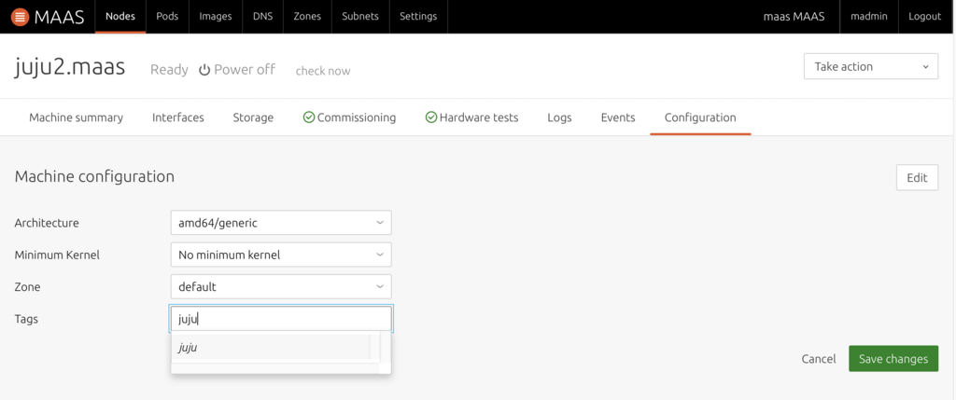The image size is (956, 400).
Task: Click the Save changes button
Action: click(893, 359)
